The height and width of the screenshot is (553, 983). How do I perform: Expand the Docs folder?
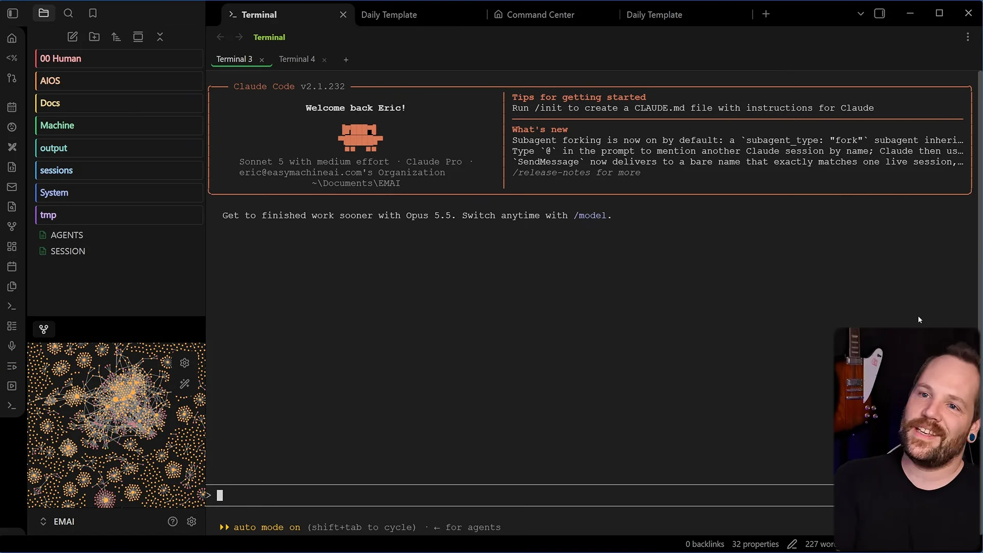tap(119, 103)
